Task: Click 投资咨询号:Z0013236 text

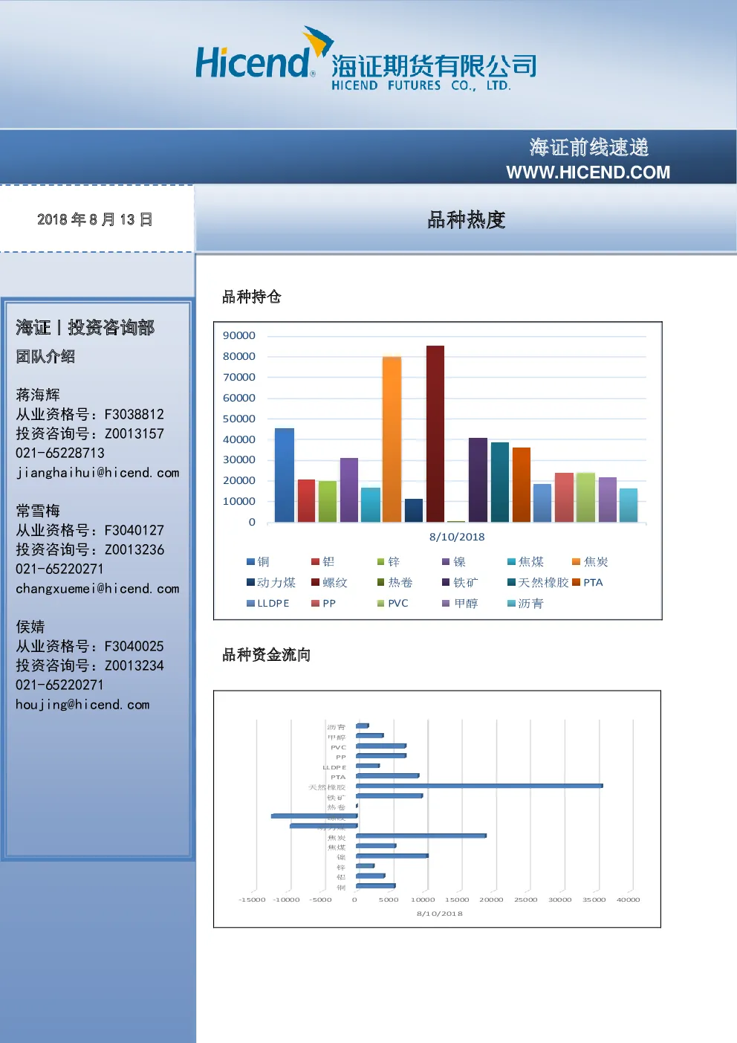Action: point(90,549)
